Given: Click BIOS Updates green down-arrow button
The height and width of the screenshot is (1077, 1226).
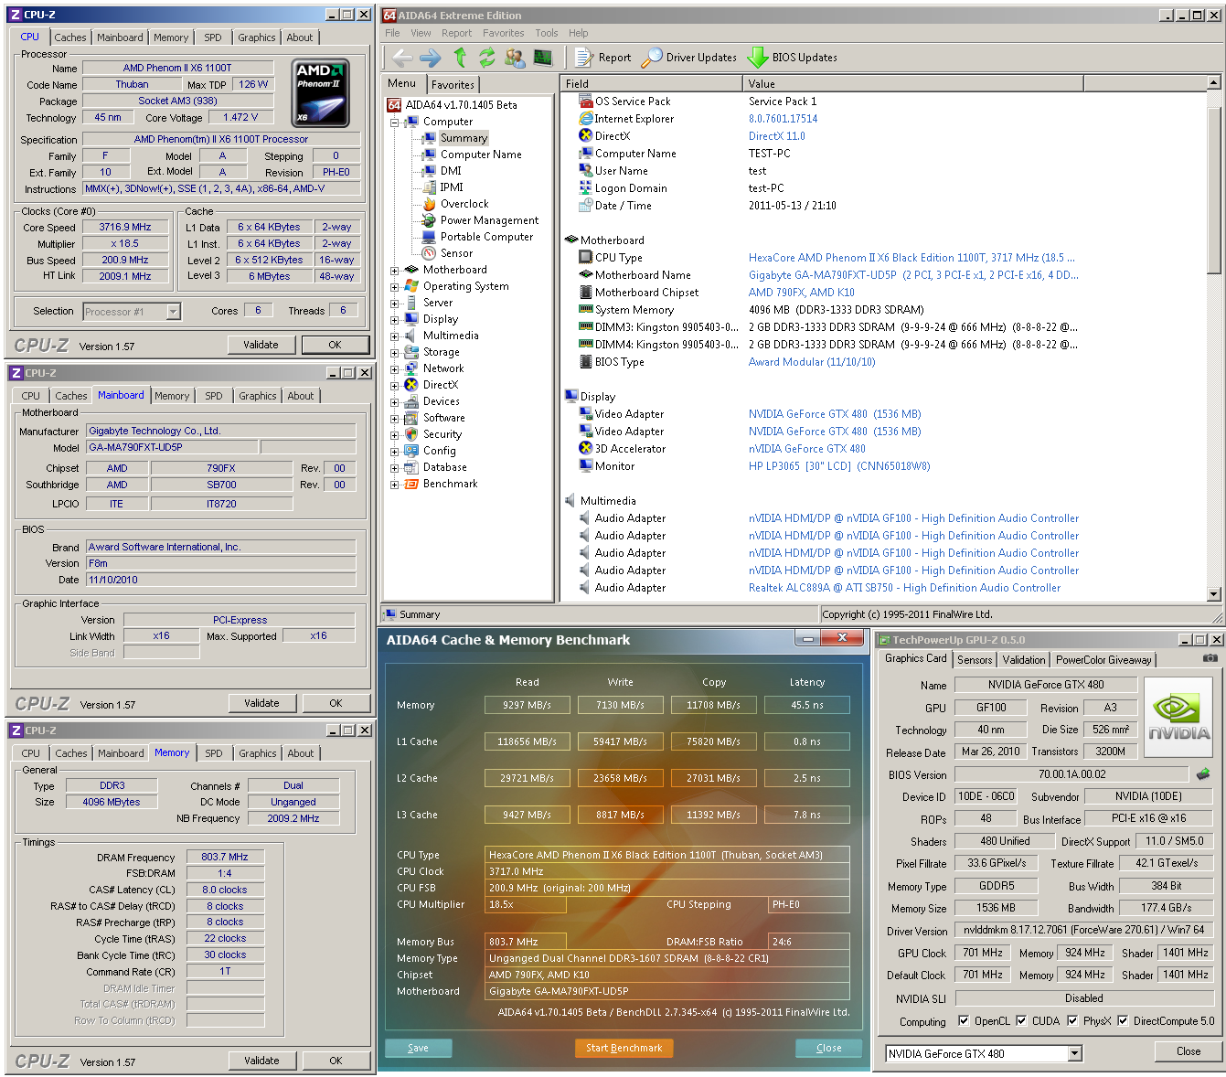Looking at the screenshot, I should coord(793,58).
